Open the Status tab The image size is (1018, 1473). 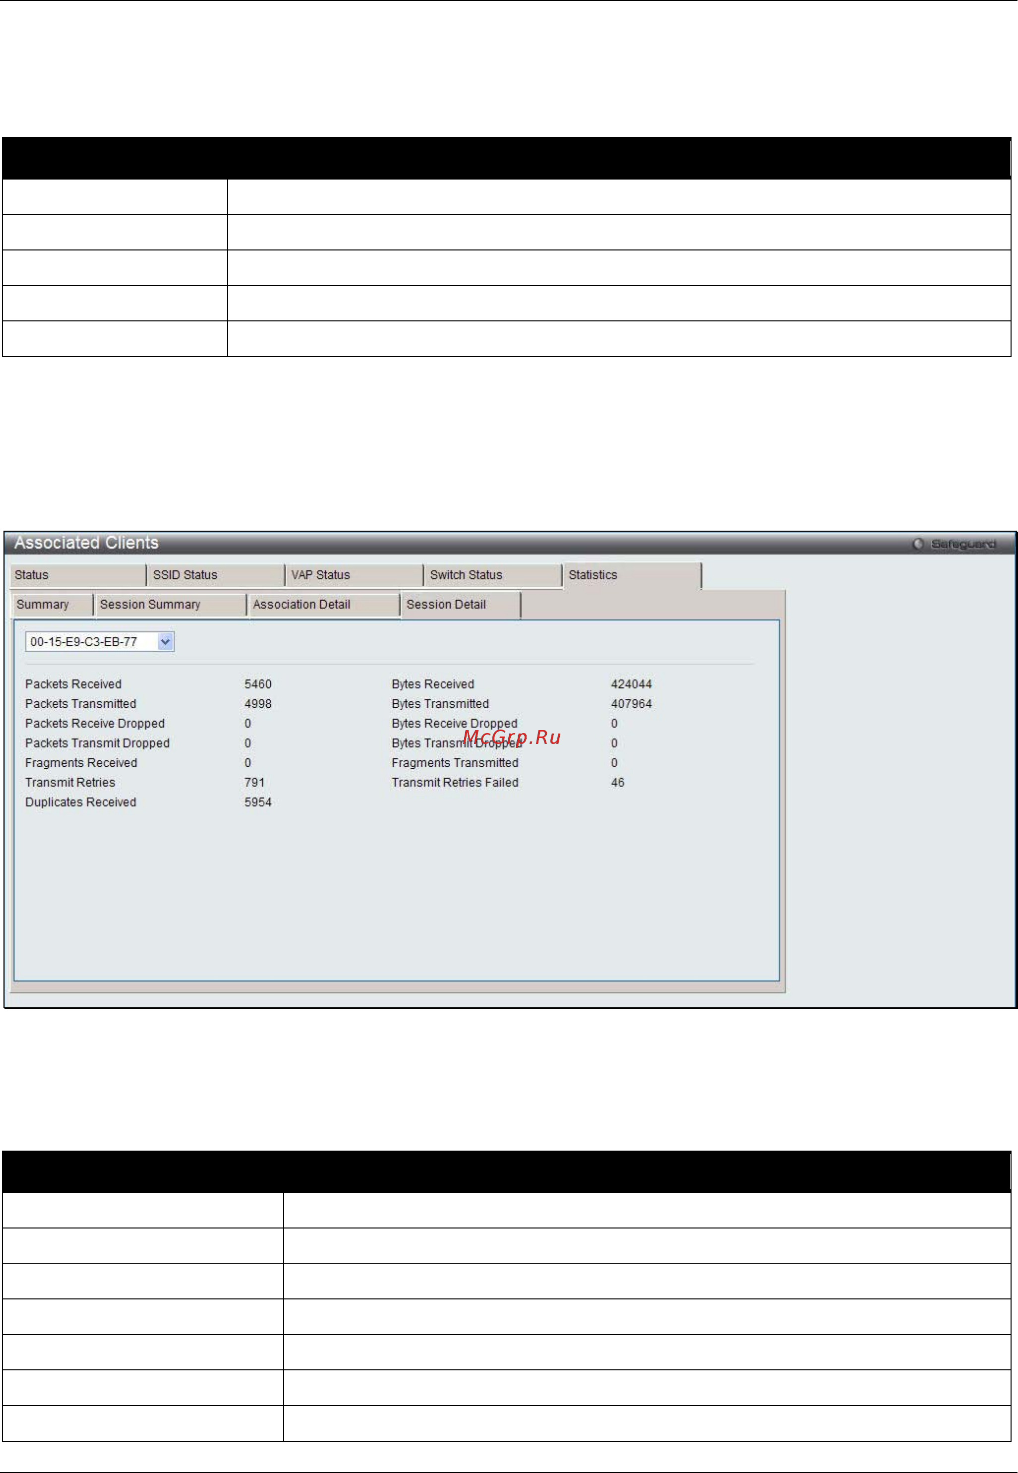[77, 575]
